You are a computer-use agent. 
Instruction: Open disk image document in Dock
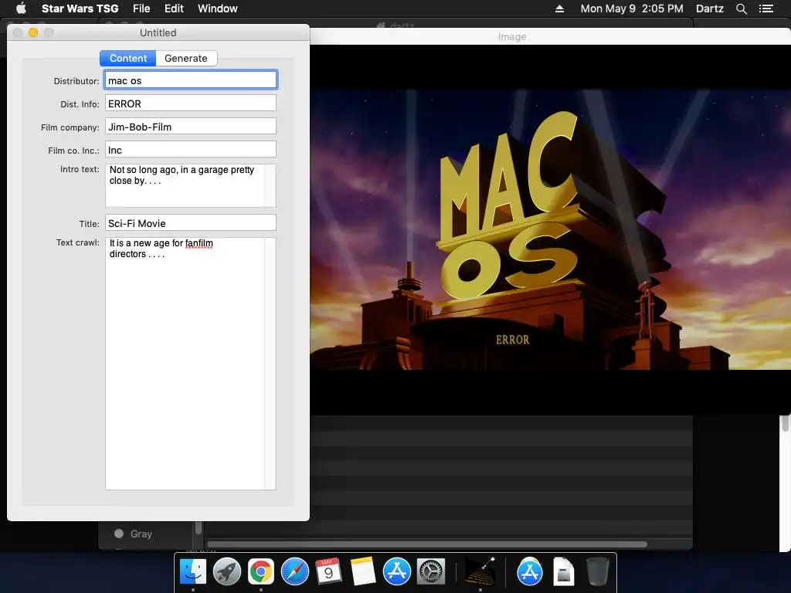[x=563, y=572]
